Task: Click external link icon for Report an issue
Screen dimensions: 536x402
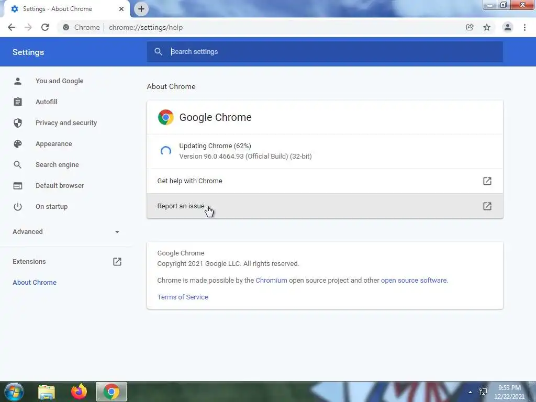Action: click(487, 206)
